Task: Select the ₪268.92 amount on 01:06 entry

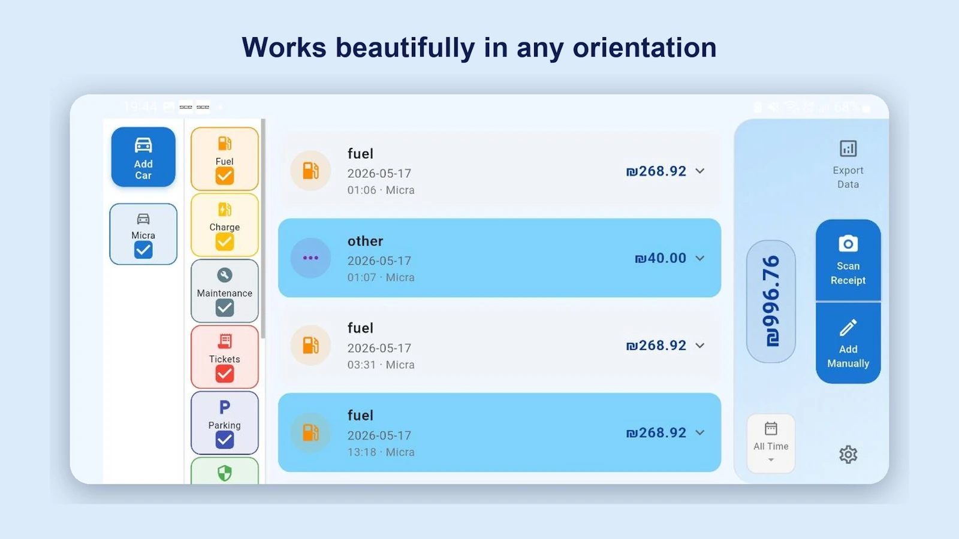Action: click(656, 171)
